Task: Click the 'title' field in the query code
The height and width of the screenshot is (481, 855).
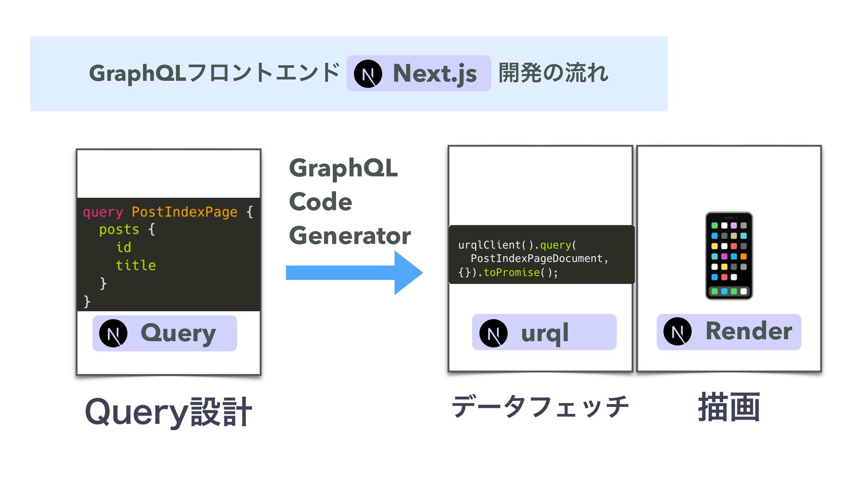Action: coord(136,265)
